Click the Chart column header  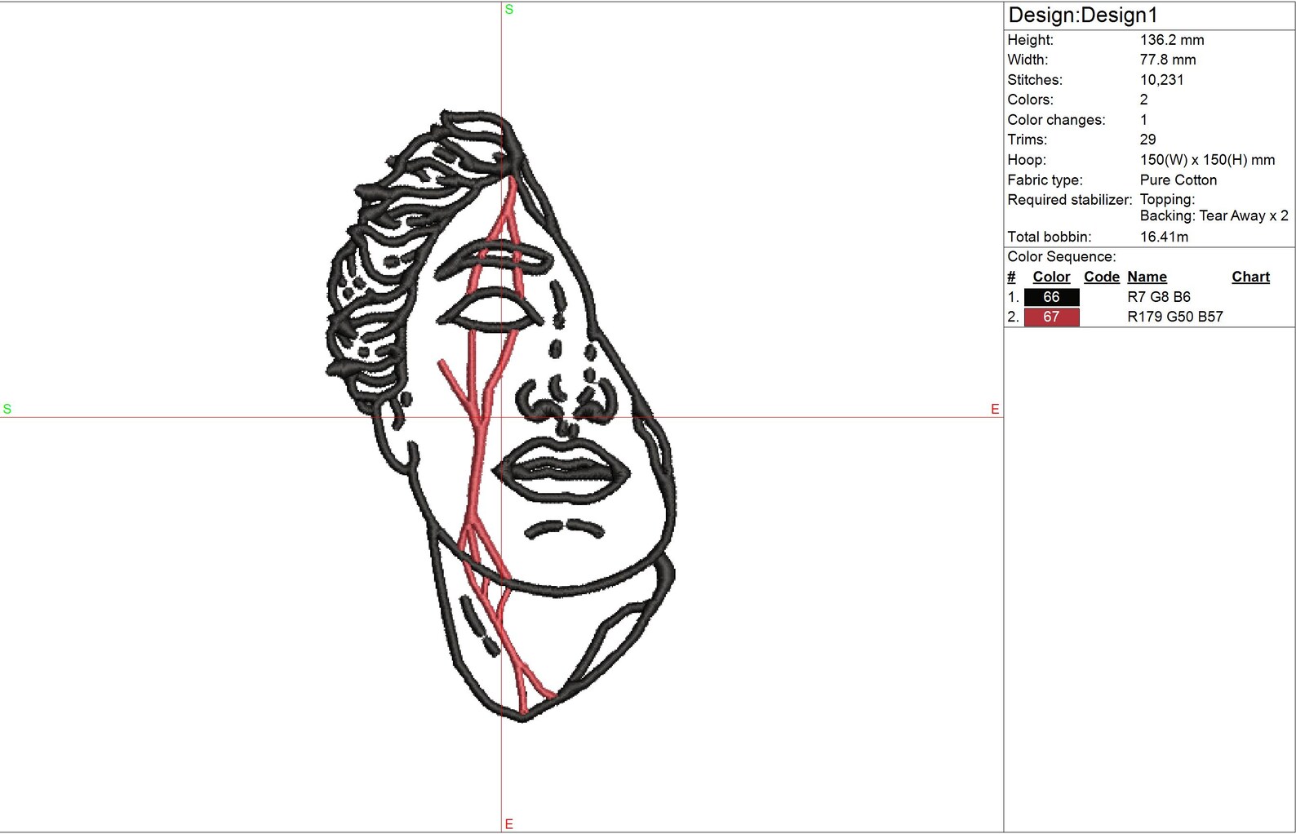pos(1250,277)
